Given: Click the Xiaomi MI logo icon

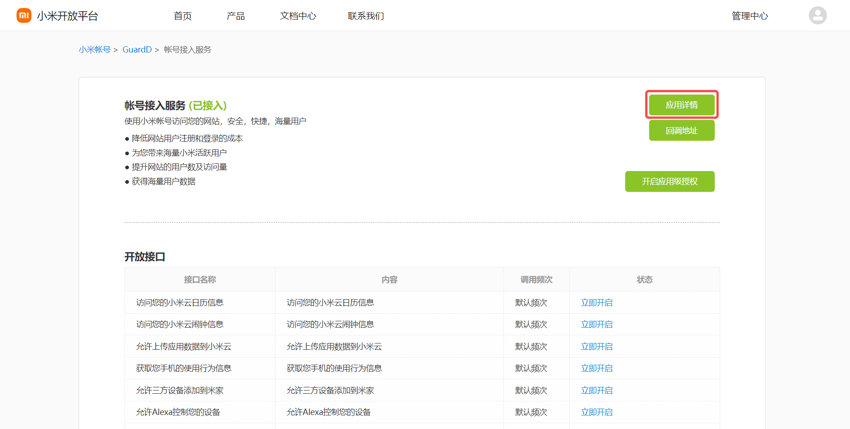Looking at the screenshot, I should pyautogui.click(x=24, y=15).
